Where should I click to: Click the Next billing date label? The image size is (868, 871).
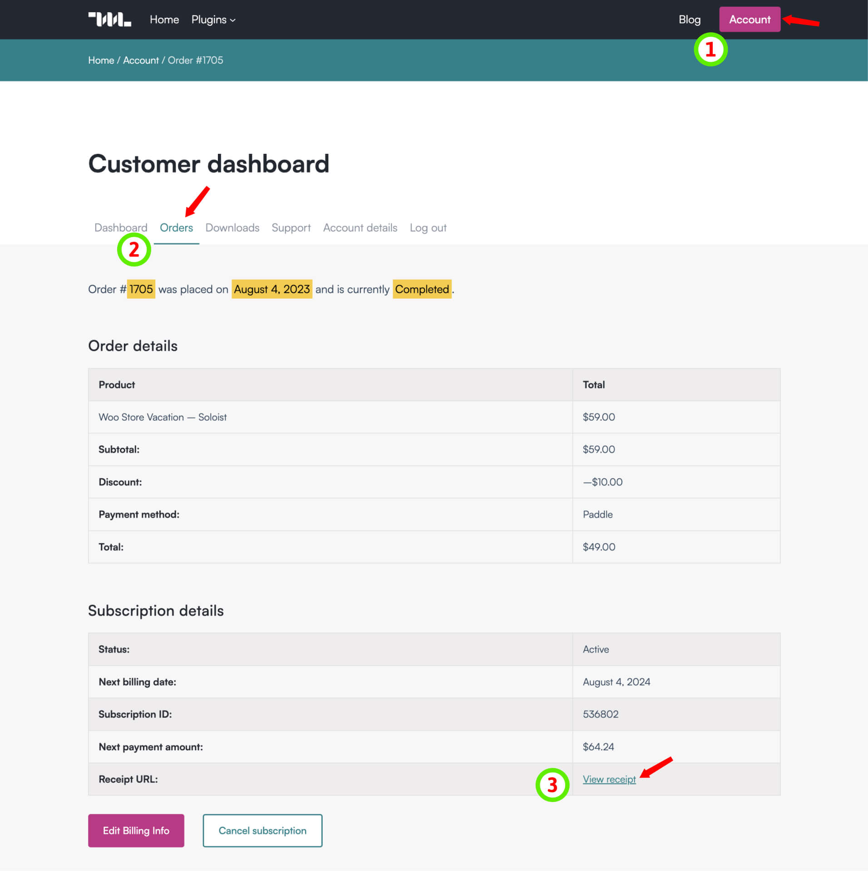(137, 682)
